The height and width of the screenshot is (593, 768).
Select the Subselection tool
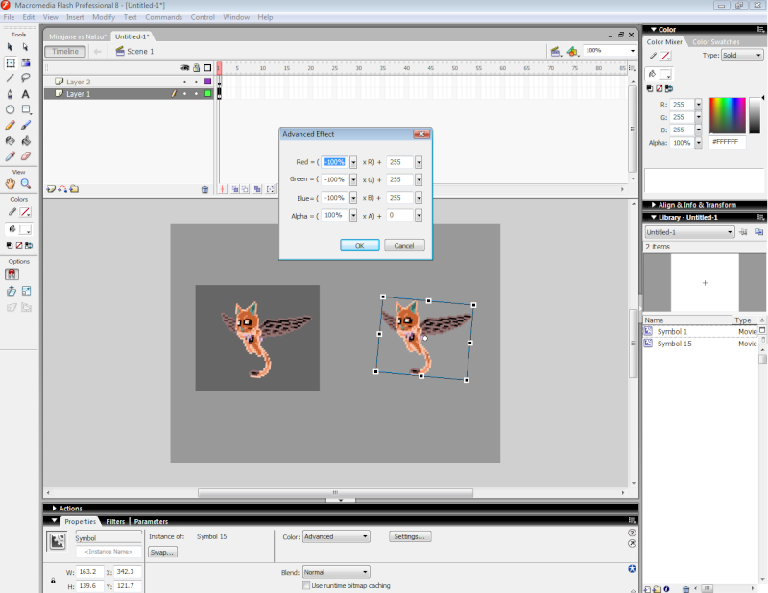(x=26, y=47)
